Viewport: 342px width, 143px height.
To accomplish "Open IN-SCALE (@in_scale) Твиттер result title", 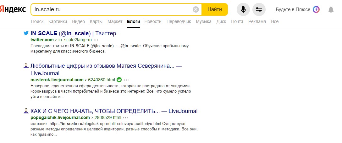I will point(73,33).
